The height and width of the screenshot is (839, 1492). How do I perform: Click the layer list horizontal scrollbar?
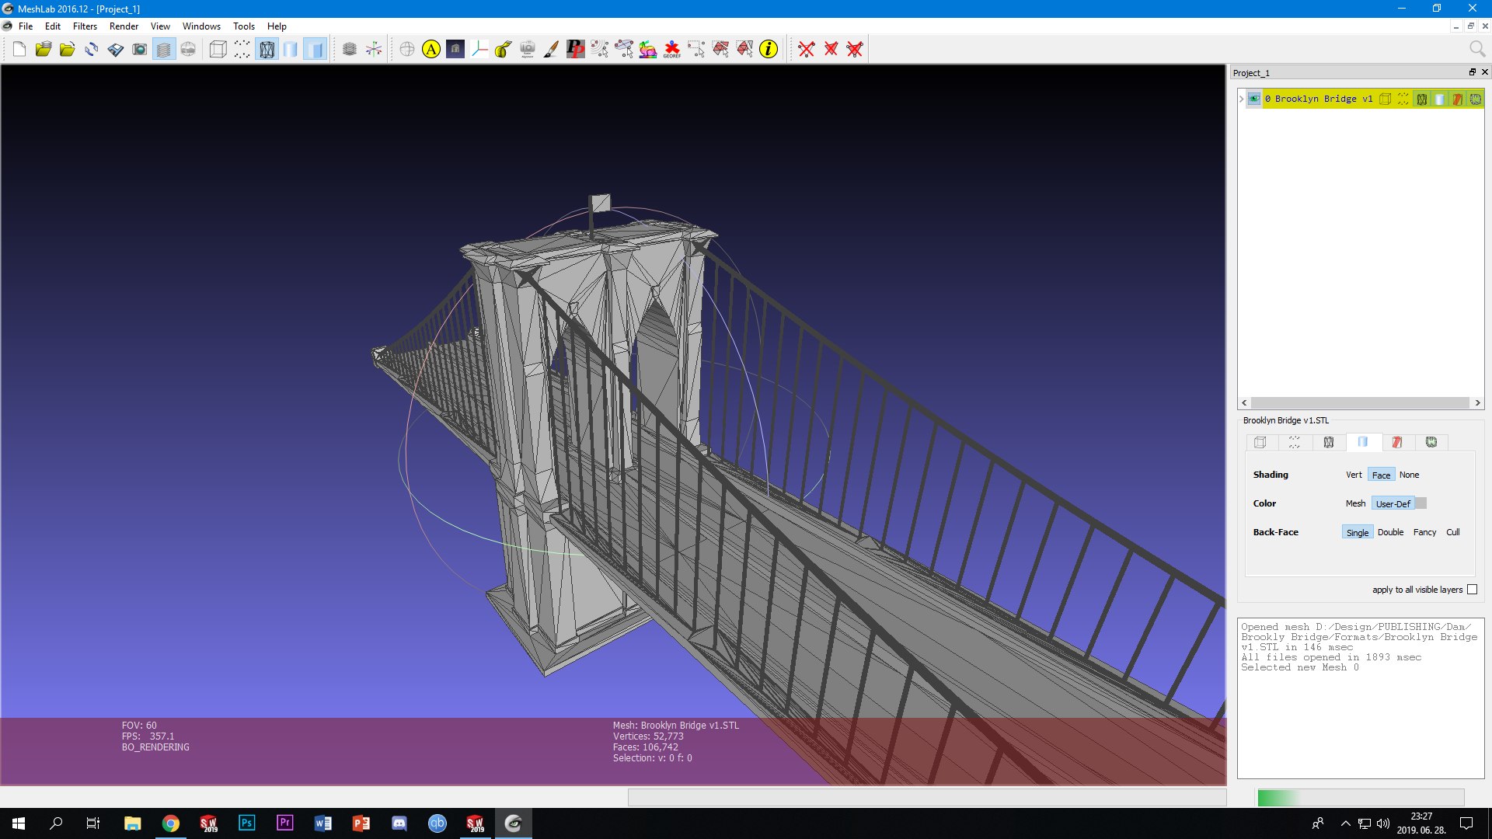click(x=1360, y=402)
